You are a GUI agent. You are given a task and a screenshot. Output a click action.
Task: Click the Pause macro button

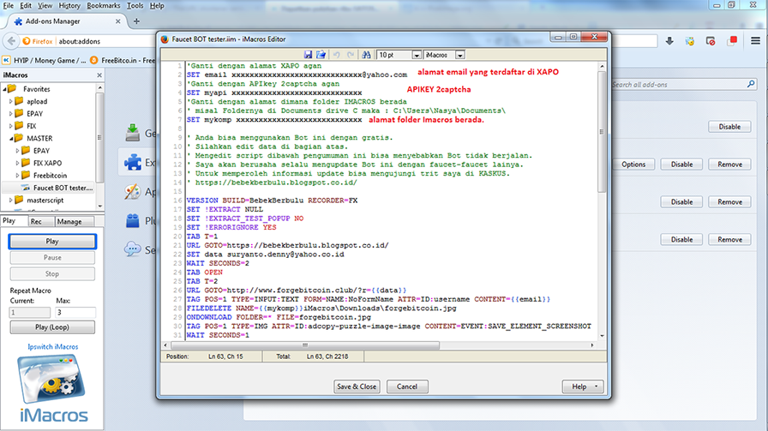[52, 258]
